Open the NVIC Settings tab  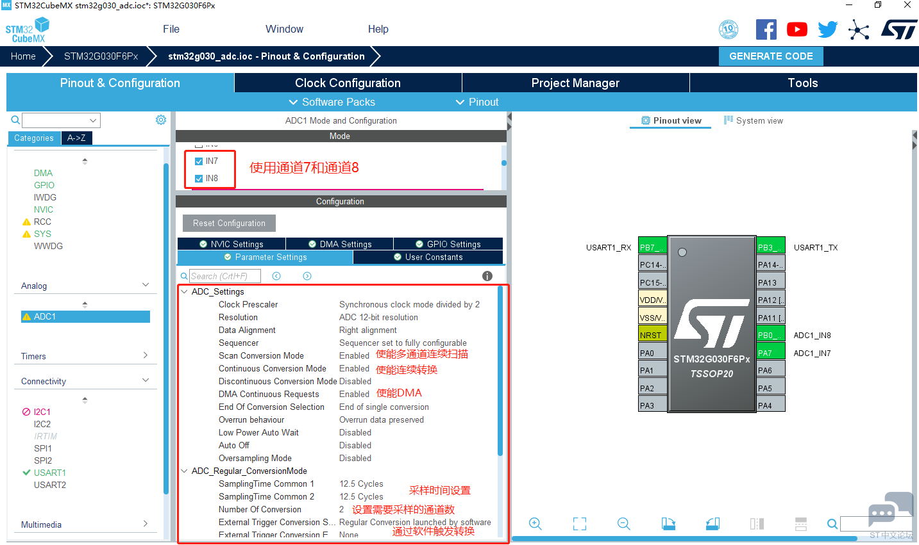click(232, 244)
